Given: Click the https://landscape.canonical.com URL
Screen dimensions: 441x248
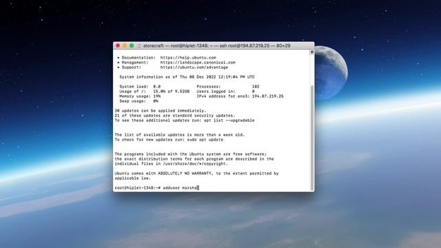Looking at the screenshot, I should (198, 63).
